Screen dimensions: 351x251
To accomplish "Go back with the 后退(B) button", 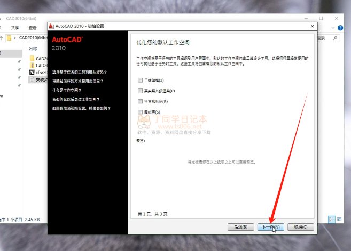I will click(240, 227).
